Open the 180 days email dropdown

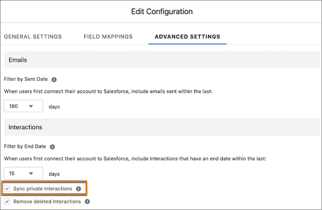tap(24, 106)
